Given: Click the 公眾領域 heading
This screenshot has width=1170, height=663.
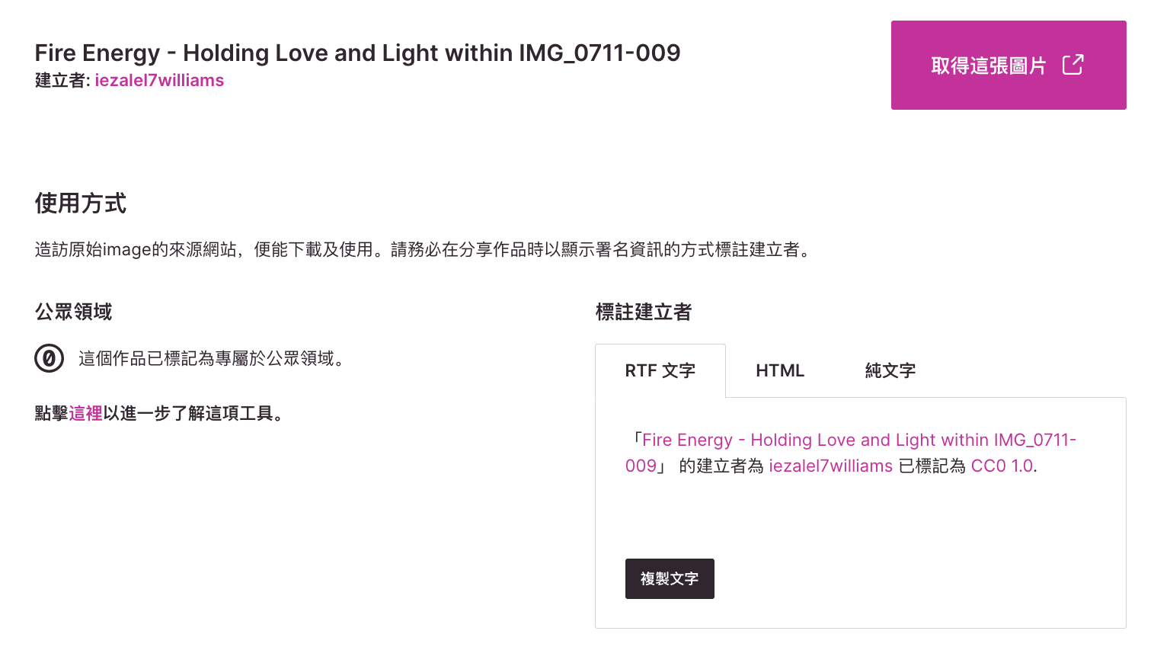Looking at the screenshot, I should pyautogui.click(x=74, y=312).
